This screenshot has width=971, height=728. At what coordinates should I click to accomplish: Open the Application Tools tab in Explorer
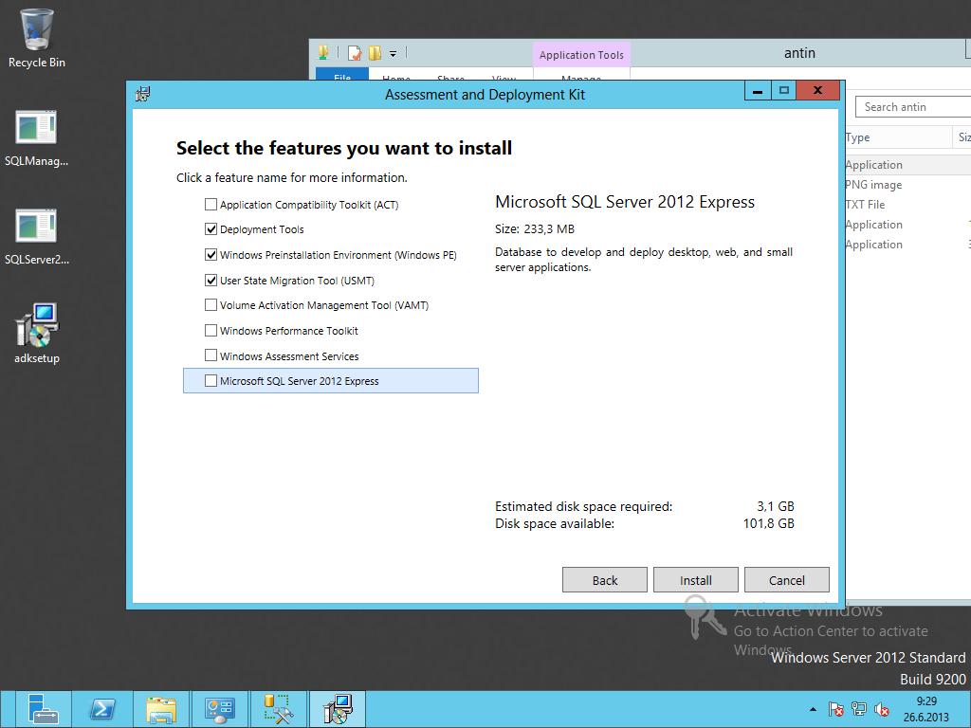581,54
